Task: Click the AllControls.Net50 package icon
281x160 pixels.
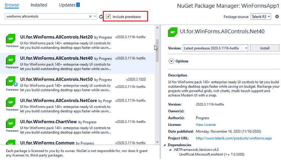Action: [11, 81]
